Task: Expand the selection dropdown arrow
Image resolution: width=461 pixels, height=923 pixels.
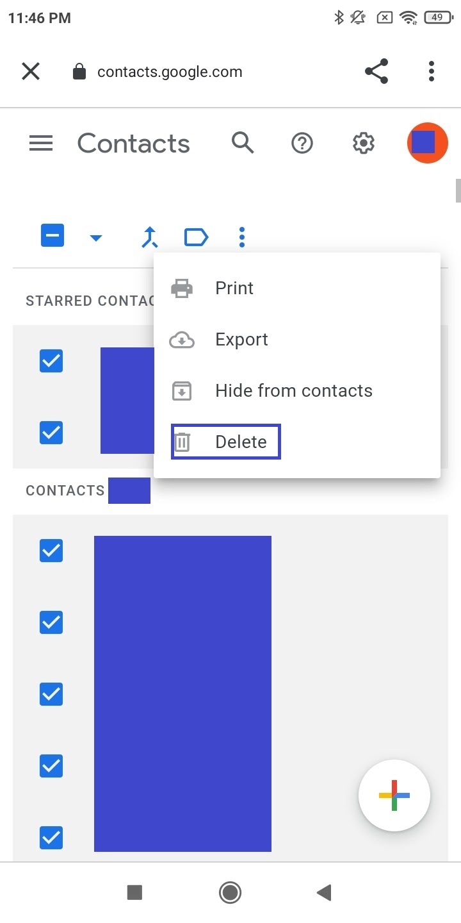Action: tap(96, 238)
